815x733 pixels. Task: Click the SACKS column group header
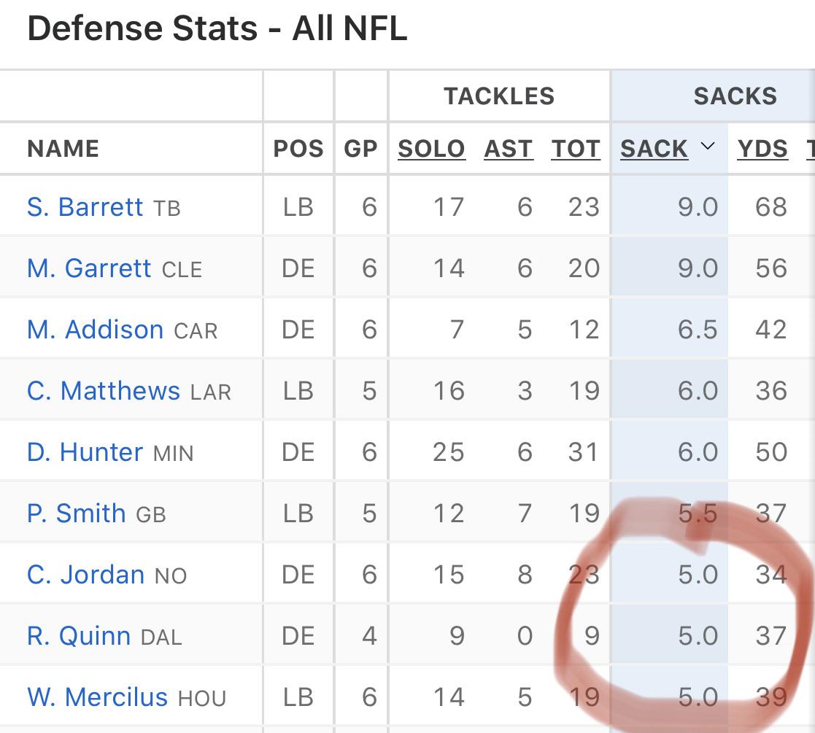pos(735,96)
